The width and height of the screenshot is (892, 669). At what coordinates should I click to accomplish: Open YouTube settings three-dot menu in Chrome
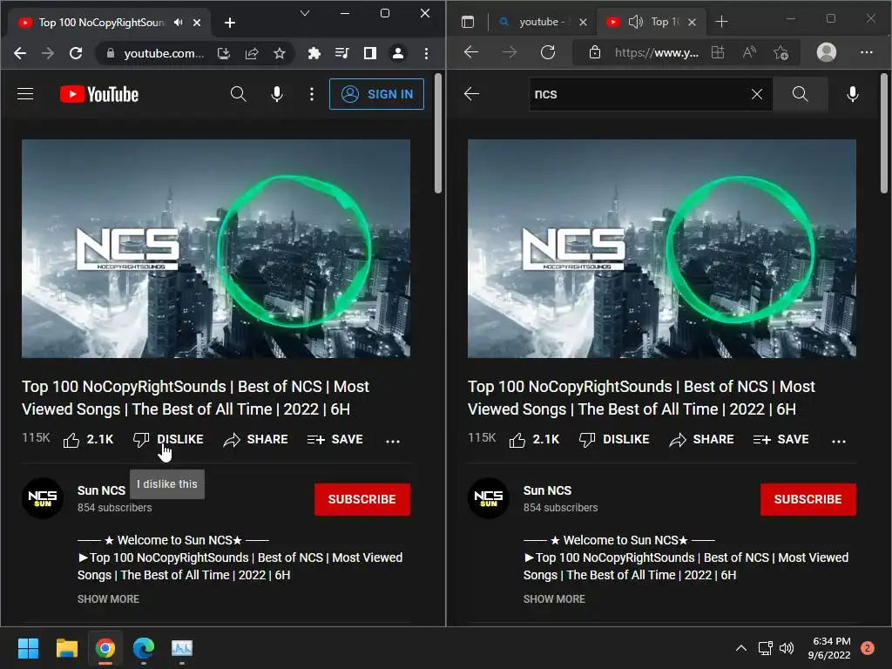click(x=312, y=94)
